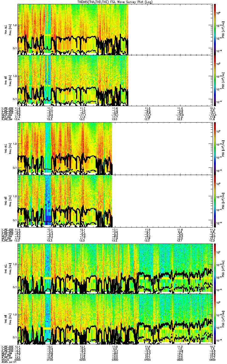
Task: Click the 1.0 frequency tick on THA B⊥ axis
Action: click(15, 25)
